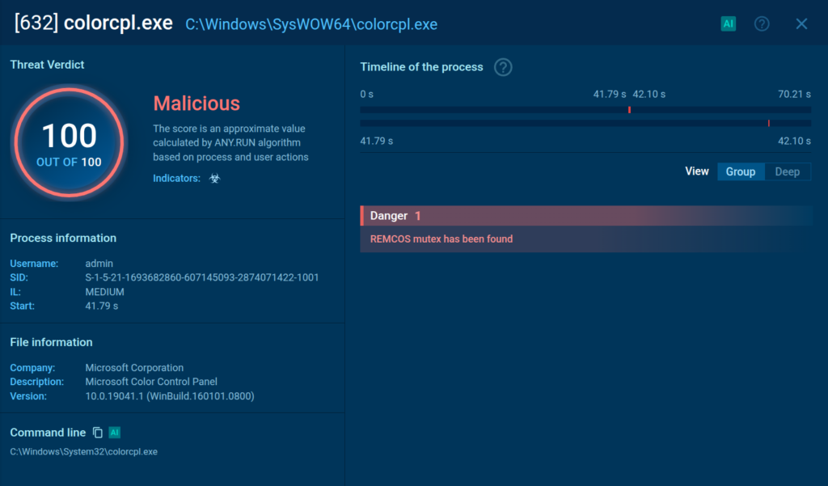Click the red marker on the lower timeline bar
This screenshot has height=486, width=828.
point(768,123)
